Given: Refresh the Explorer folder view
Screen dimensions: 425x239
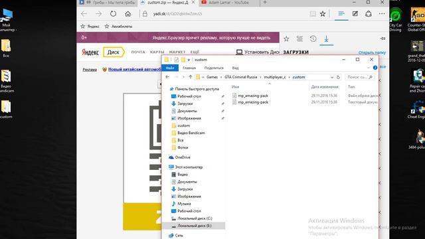Looking at the screenshot, I should click(x=338, y=77).
